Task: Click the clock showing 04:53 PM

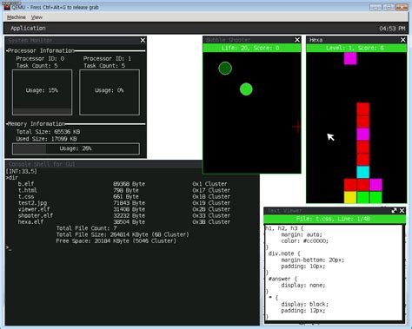Action: pos(392,29)
